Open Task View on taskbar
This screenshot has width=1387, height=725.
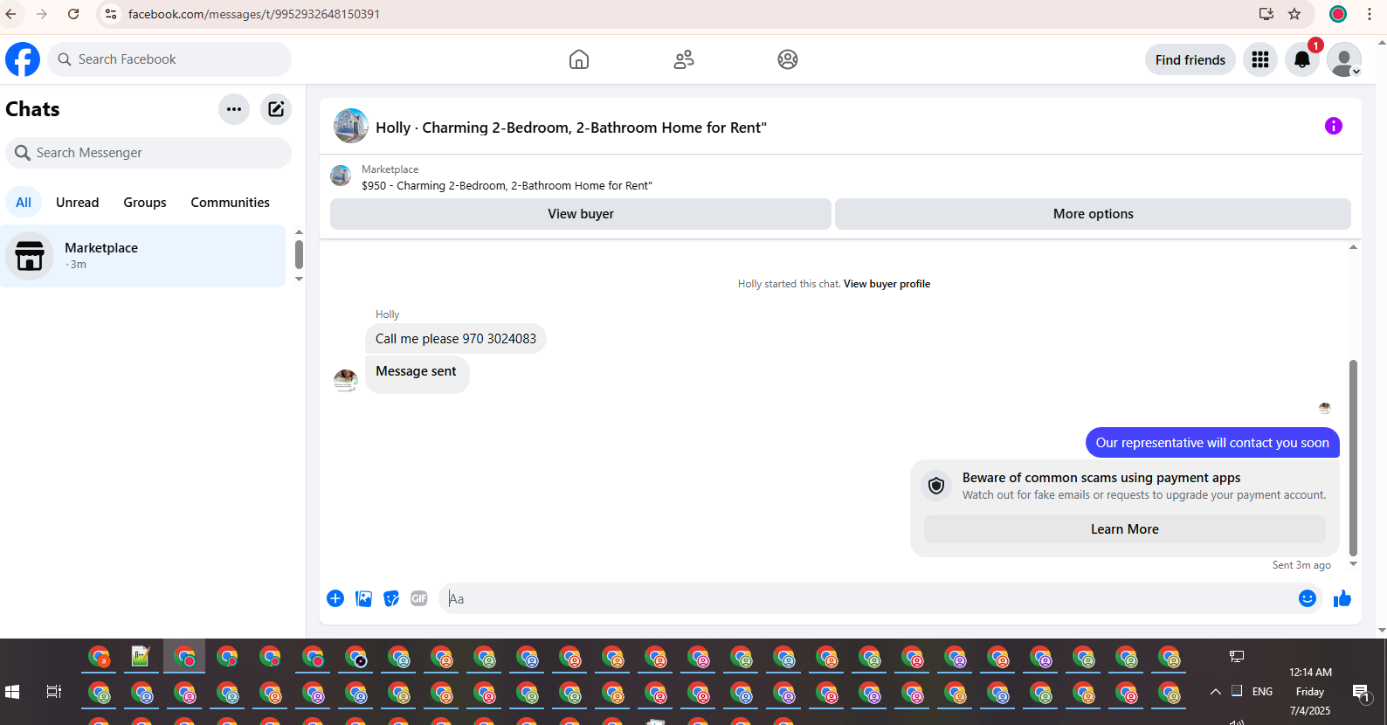[x=53, y=692]
